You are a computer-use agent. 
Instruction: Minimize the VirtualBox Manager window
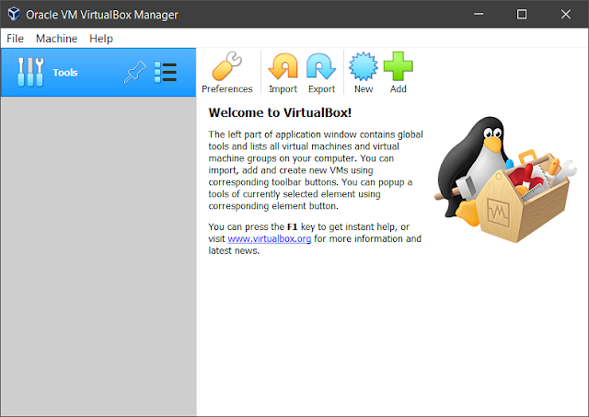(x=479, y=14)
